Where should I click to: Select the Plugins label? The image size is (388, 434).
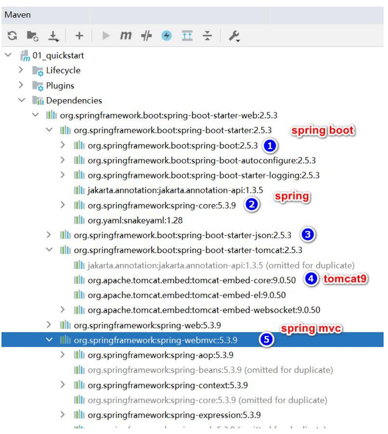click(60, 86)
